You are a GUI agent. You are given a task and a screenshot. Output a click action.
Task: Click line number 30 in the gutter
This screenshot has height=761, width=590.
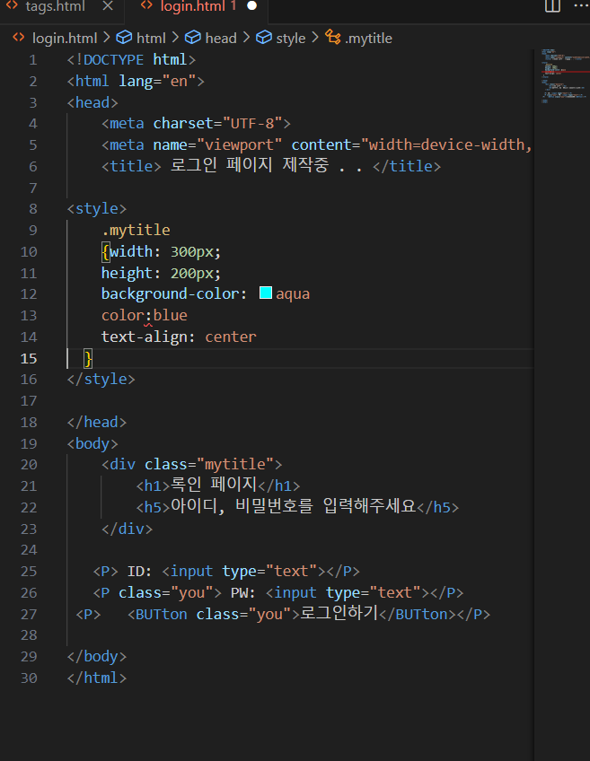click(29, 678)
